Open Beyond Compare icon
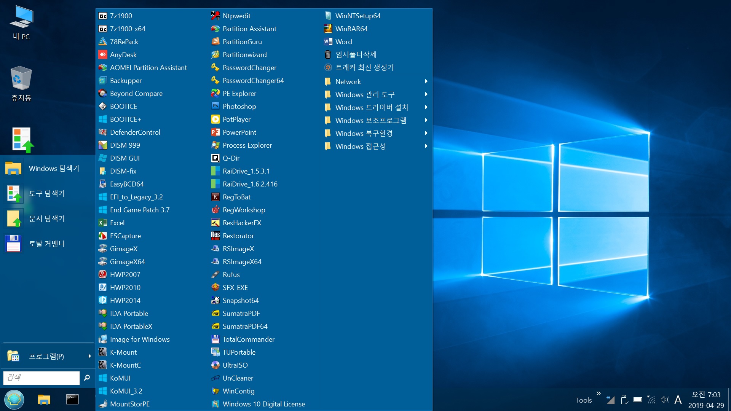 pyautogui.click(x=103, y=93)
